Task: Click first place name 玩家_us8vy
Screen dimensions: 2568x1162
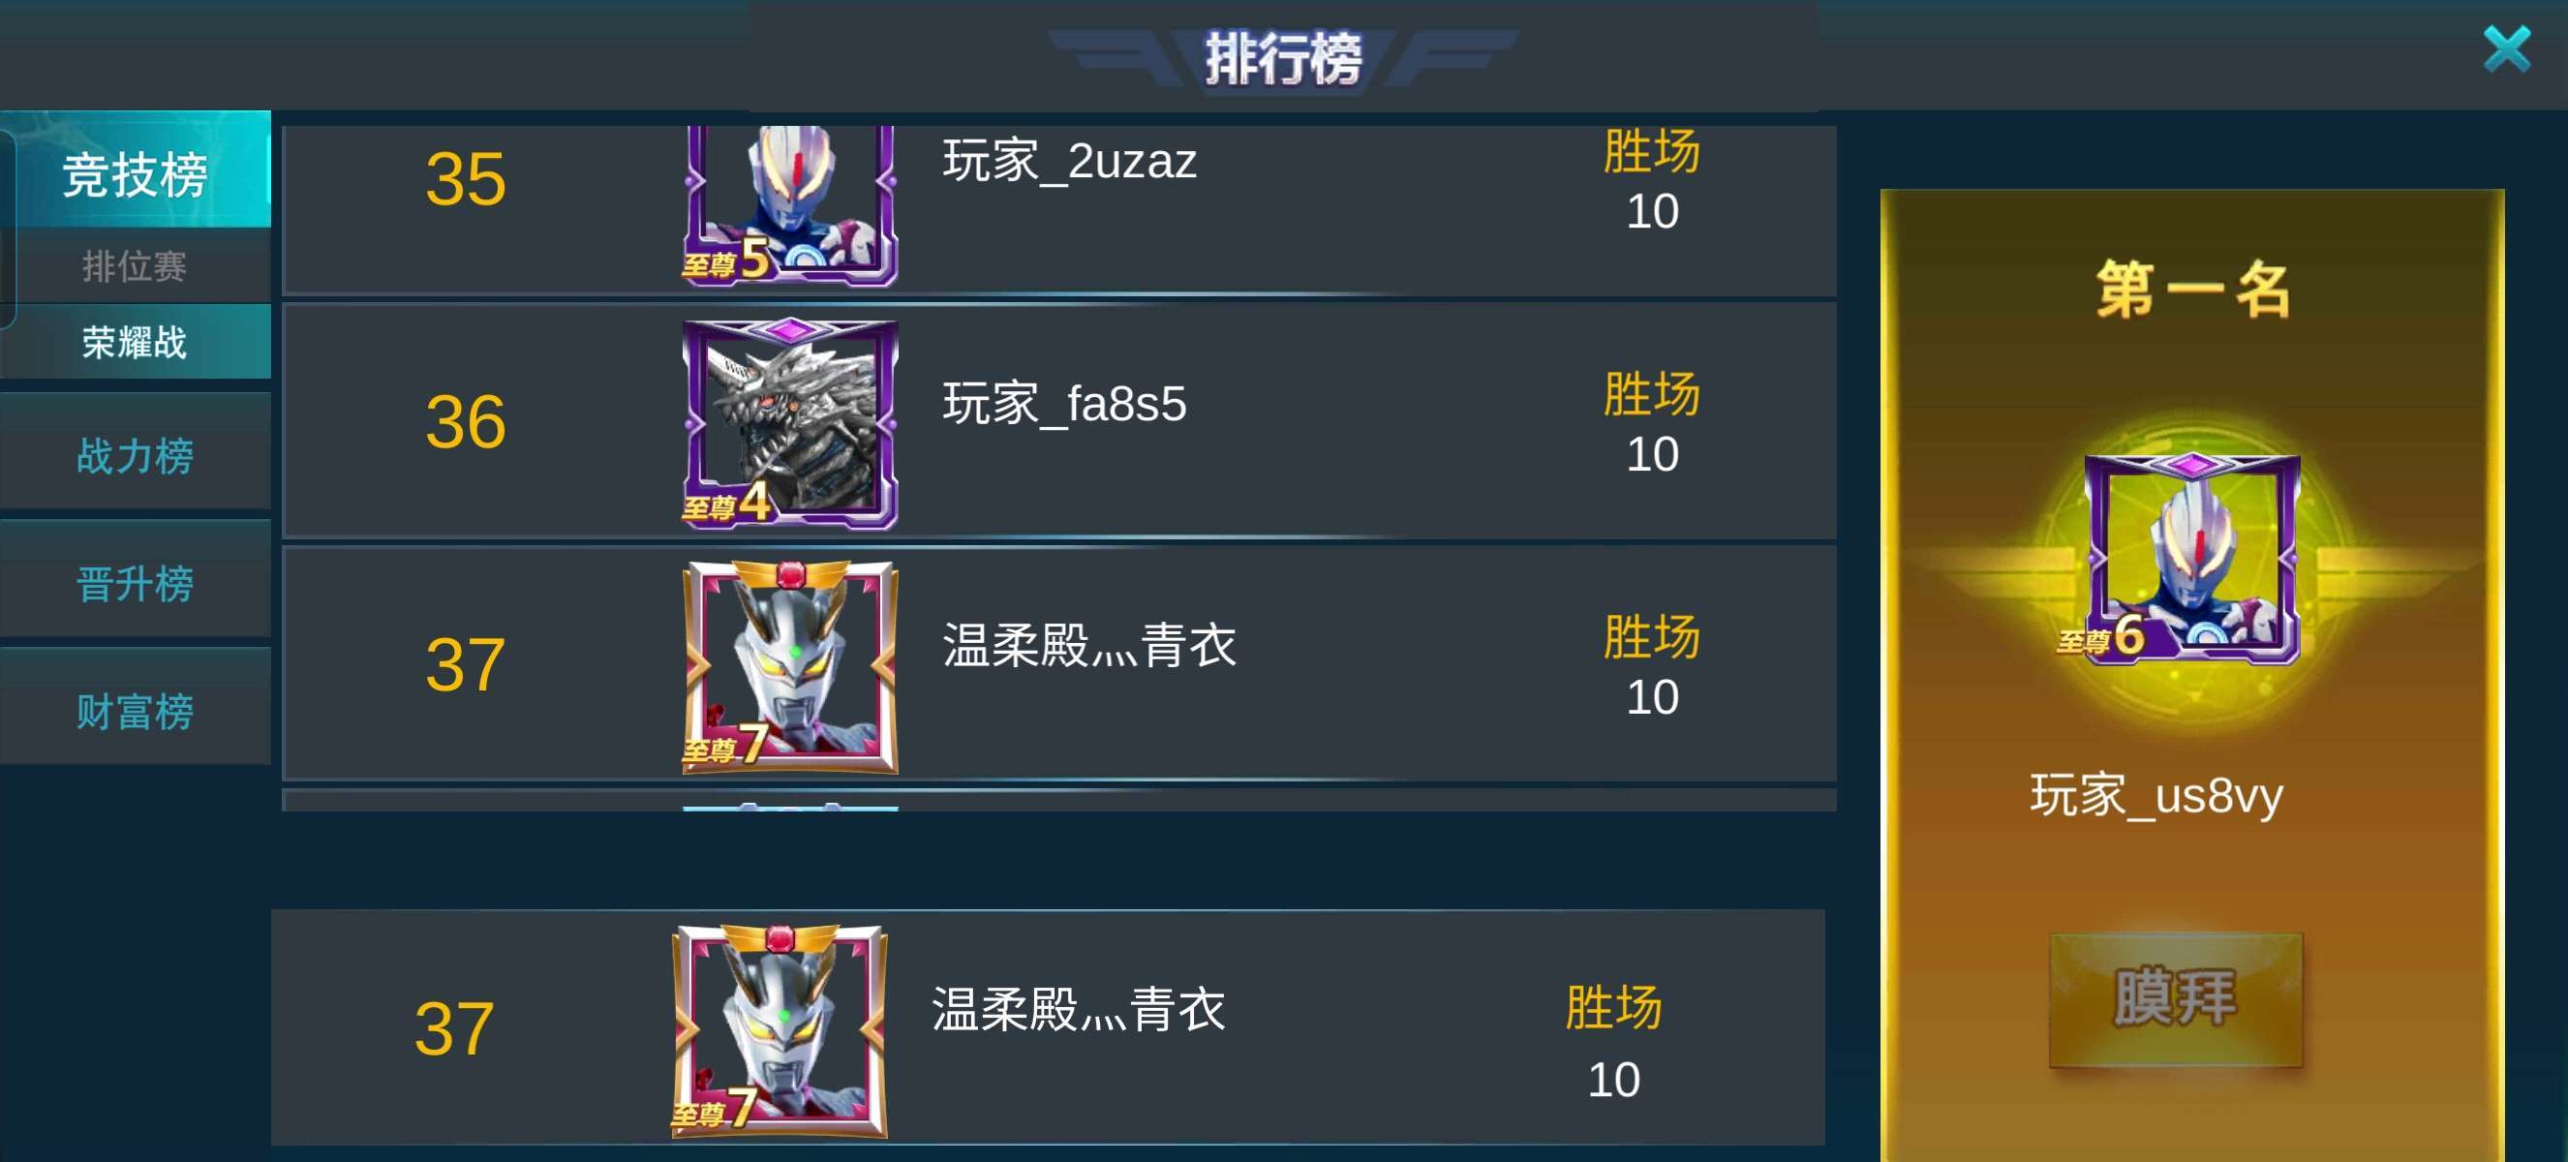Action: pos(2156,795)
